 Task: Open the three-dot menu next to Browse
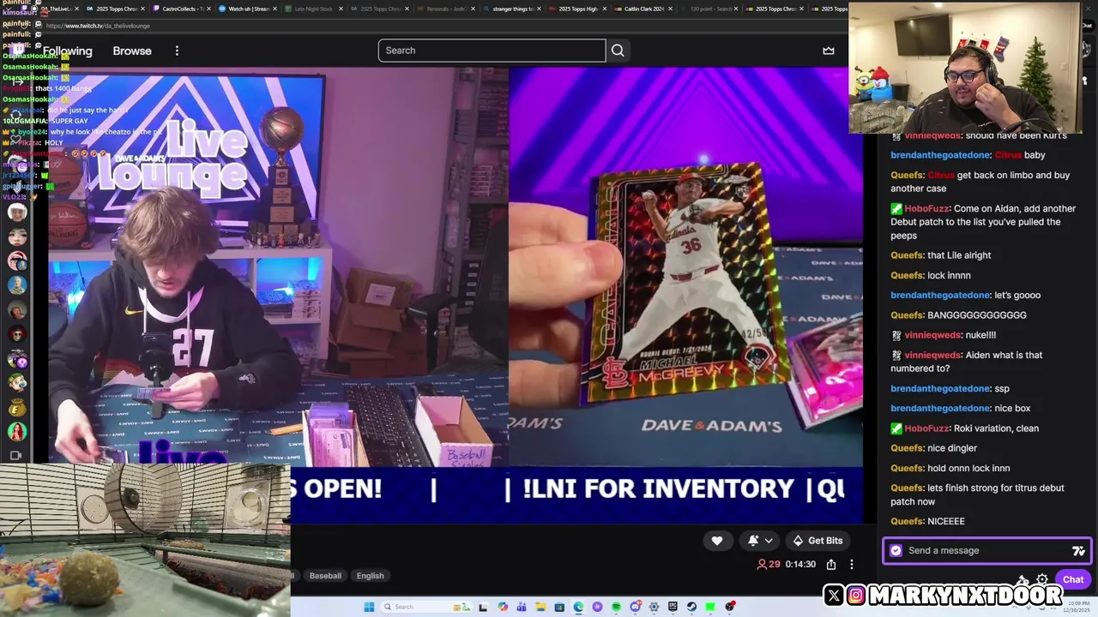[177, 51]
